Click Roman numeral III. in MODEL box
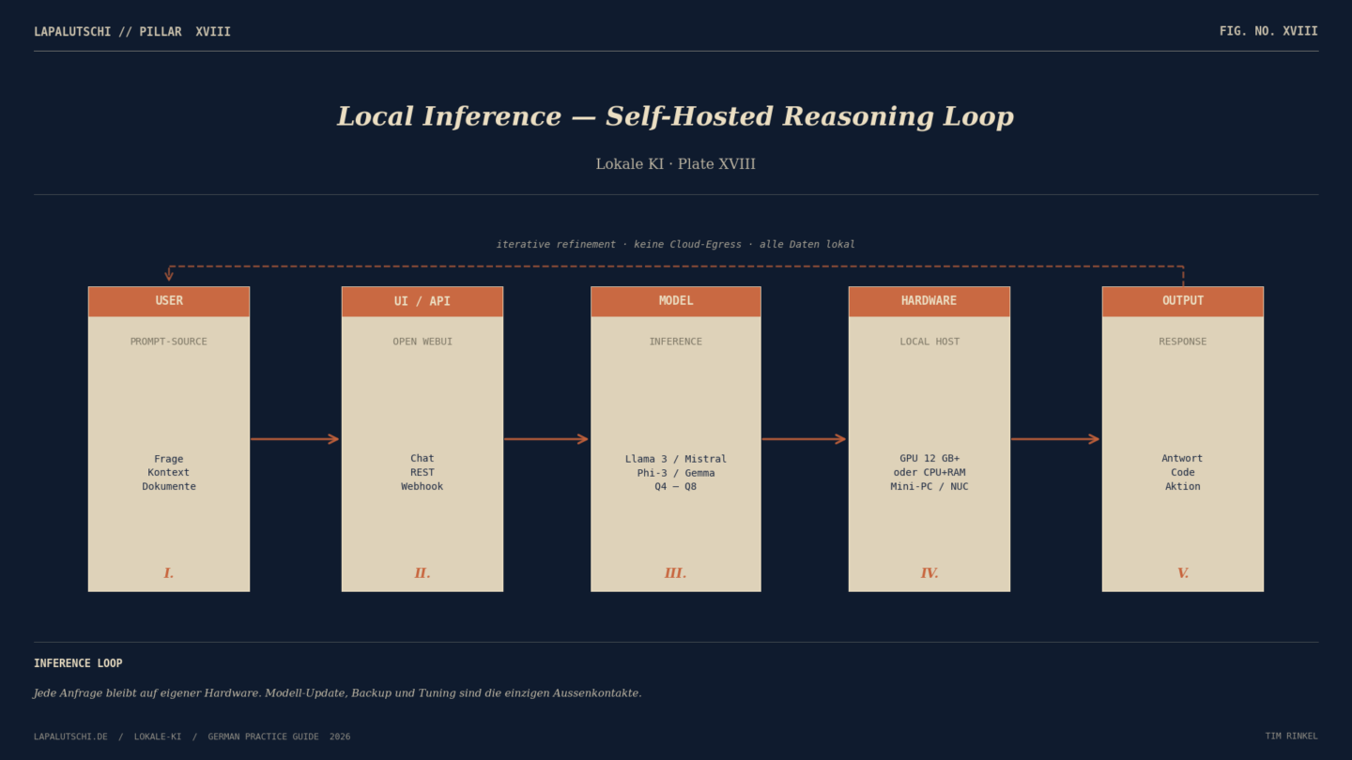1352x760 pixels. point(676,573)
